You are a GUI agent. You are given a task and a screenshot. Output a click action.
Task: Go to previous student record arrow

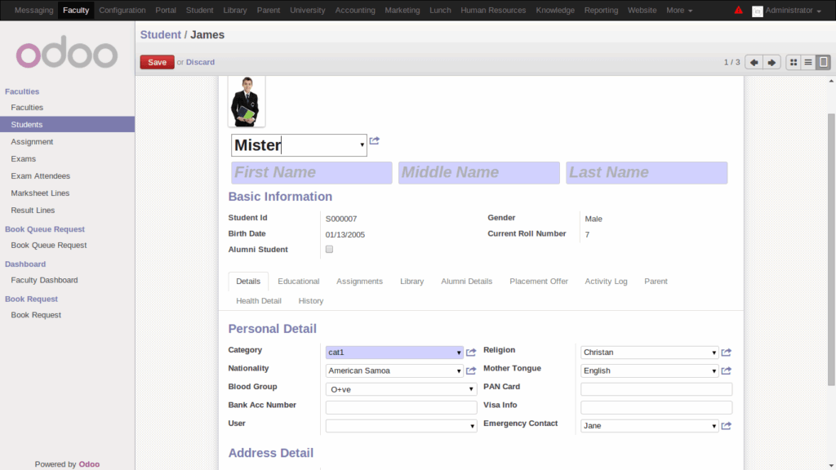(754, 62)
